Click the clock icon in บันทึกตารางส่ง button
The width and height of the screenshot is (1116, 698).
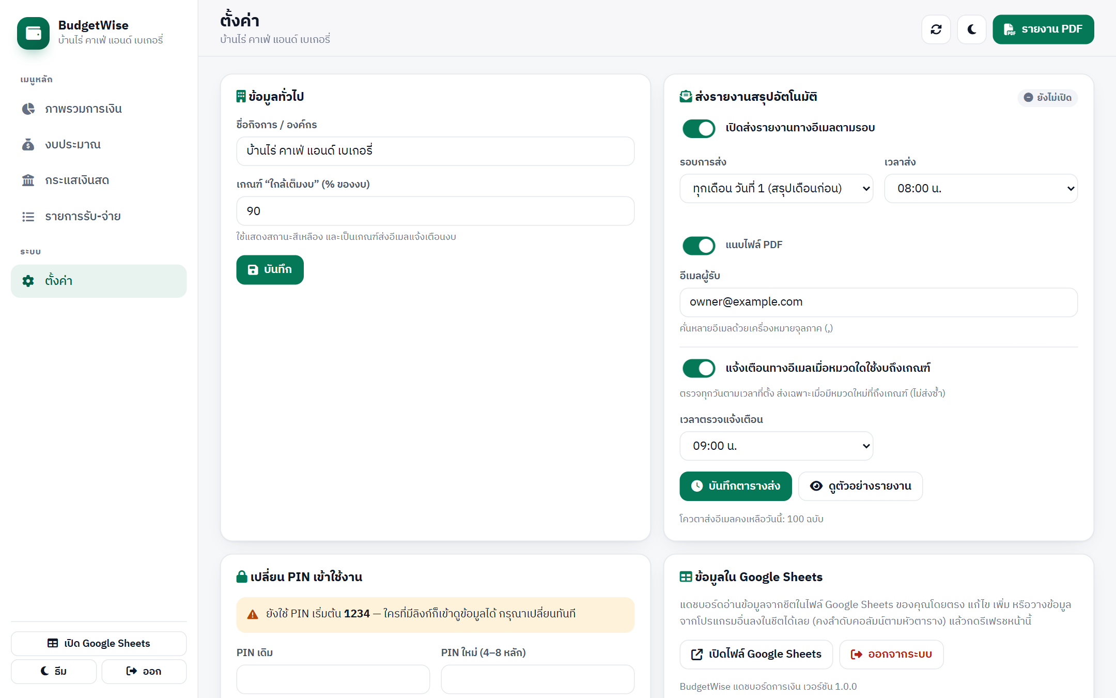point(697,486)
